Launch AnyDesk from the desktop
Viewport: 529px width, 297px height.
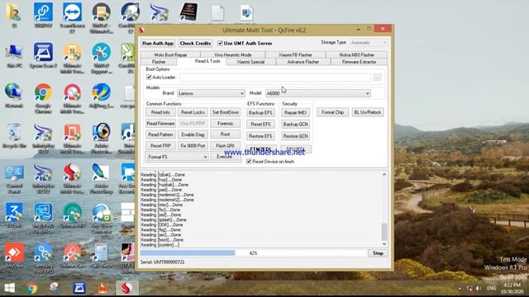pyautogui.click(x=14, y=255)
